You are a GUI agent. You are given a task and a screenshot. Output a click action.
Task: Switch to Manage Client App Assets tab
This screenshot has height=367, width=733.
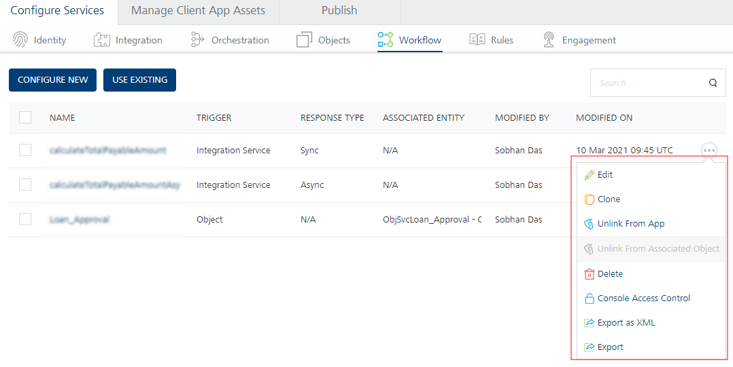pyautogui.click(x=198, y=11)
